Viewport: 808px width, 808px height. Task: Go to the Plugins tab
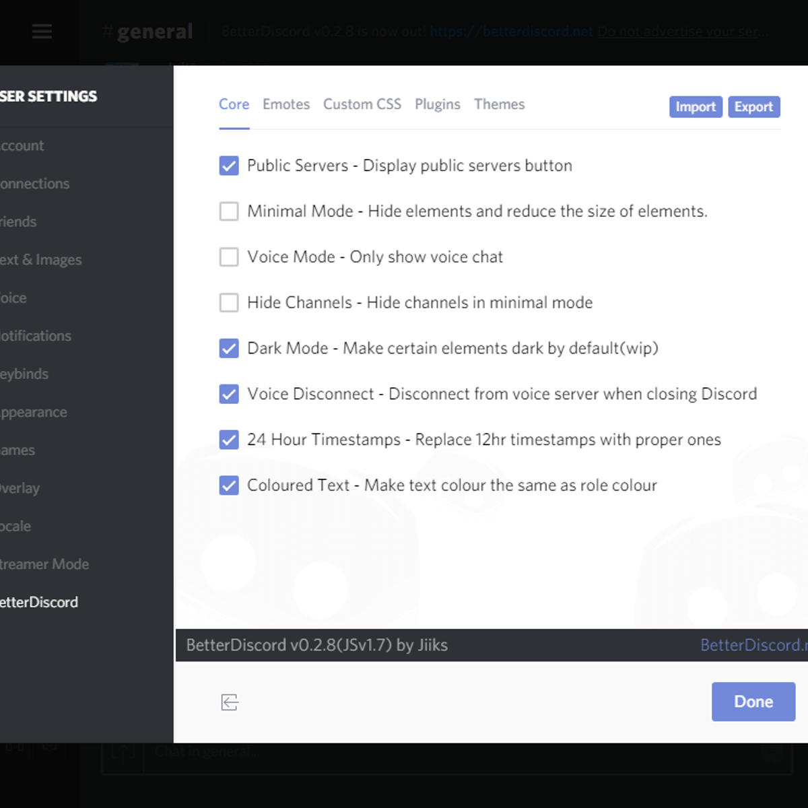tap(437, 104)
